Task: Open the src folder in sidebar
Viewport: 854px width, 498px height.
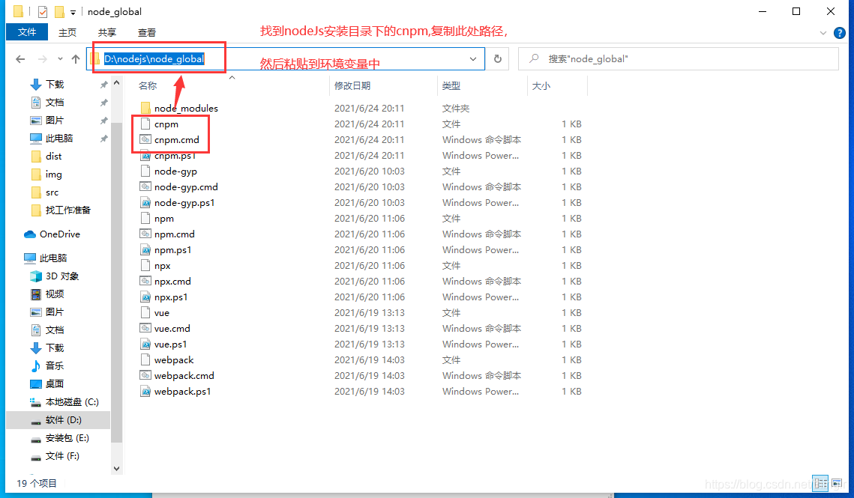Action: tap(52, 192)
